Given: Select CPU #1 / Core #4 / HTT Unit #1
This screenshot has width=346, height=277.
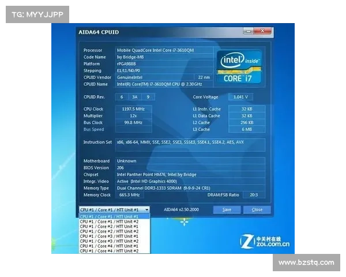Looking at the screenshot, I should [114, 246].
